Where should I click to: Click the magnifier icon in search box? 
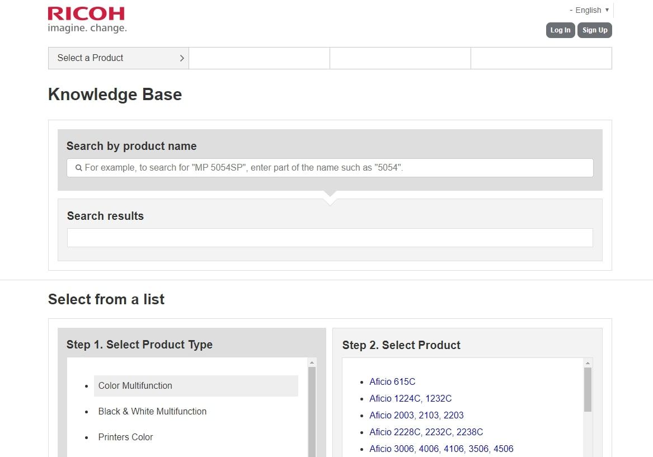[79, 168]
